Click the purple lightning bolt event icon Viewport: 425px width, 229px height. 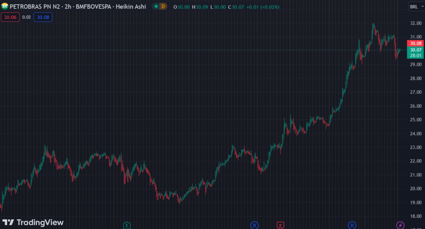click(x=401, y=225)
